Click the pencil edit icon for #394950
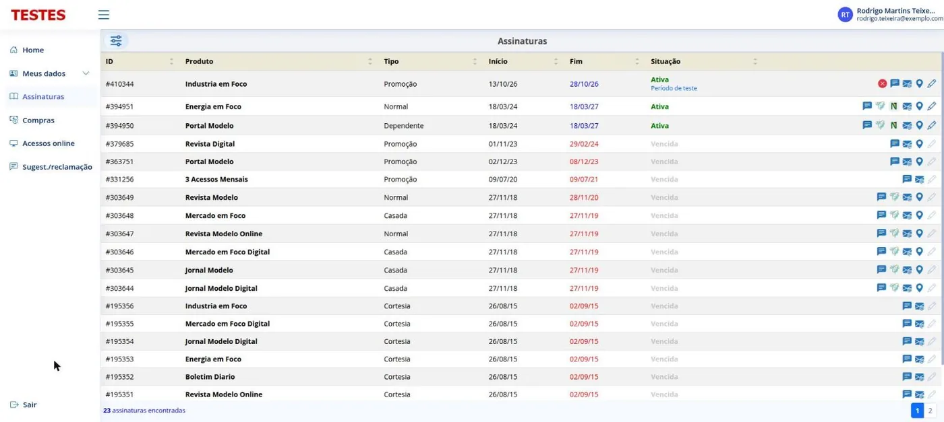This screenshot has height=422, width=944. click(932, 125)
